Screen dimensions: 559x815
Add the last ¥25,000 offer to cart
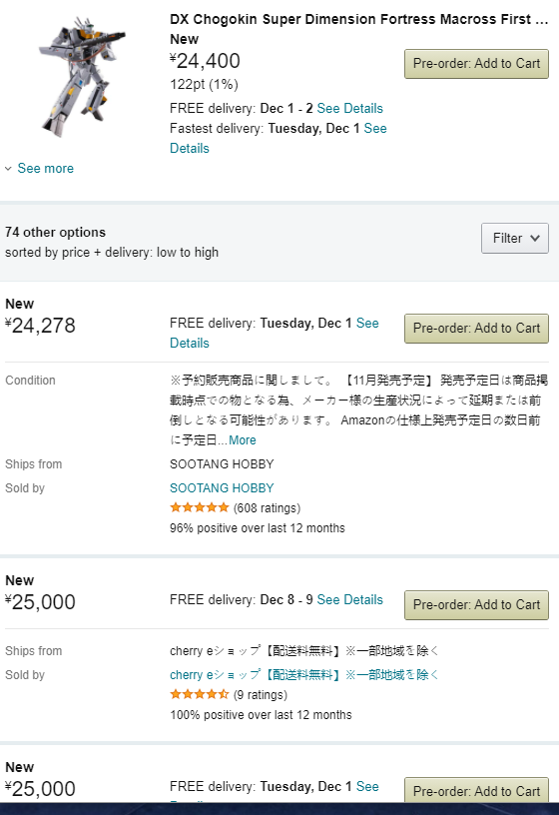[476, 791]
